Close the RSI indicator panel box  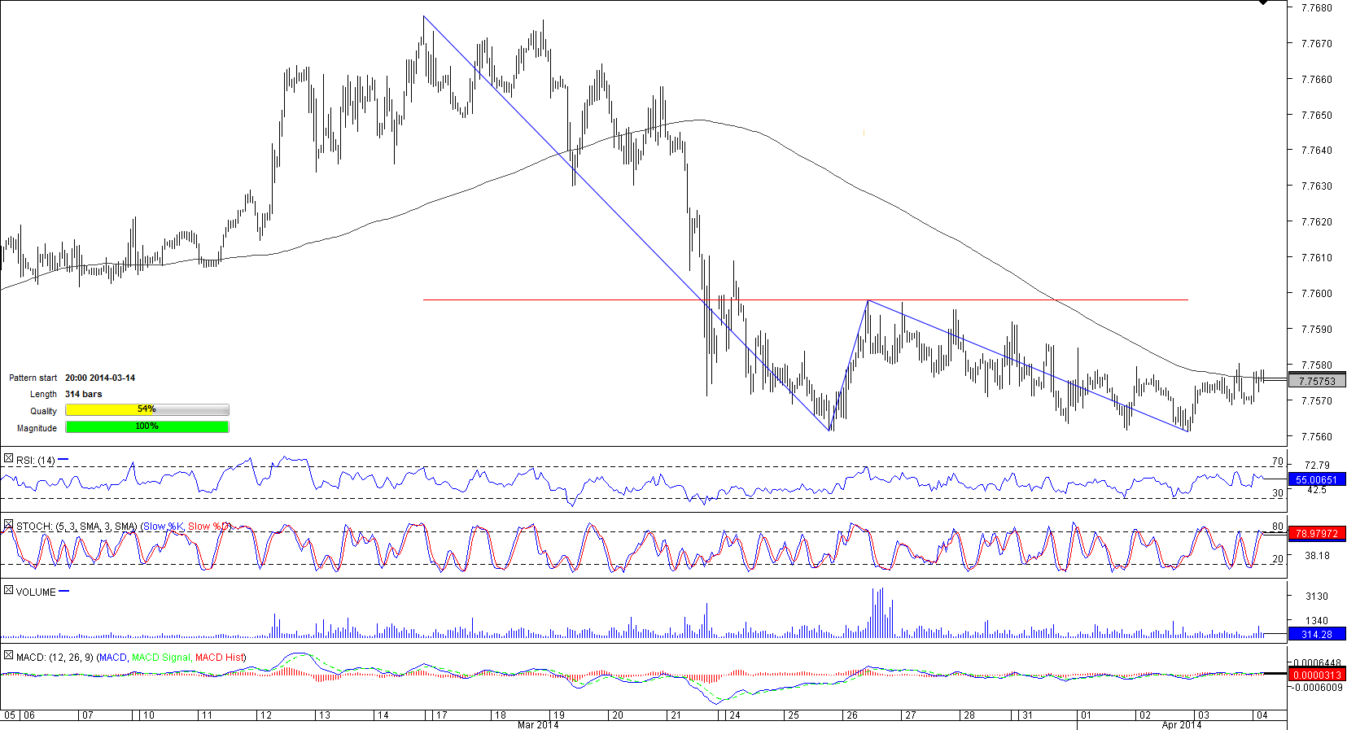click(8, 460)
